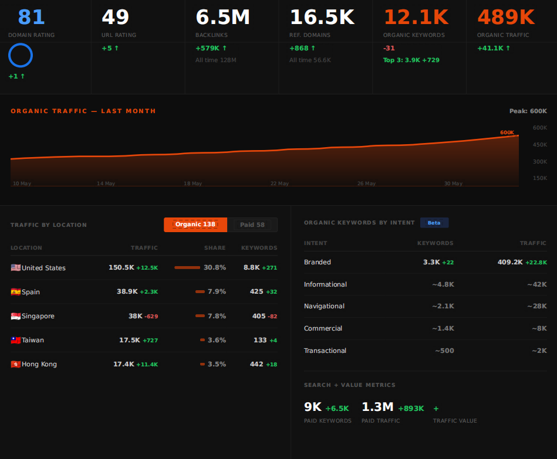Click the 600K peak marker on chart

tap(507, 132)
